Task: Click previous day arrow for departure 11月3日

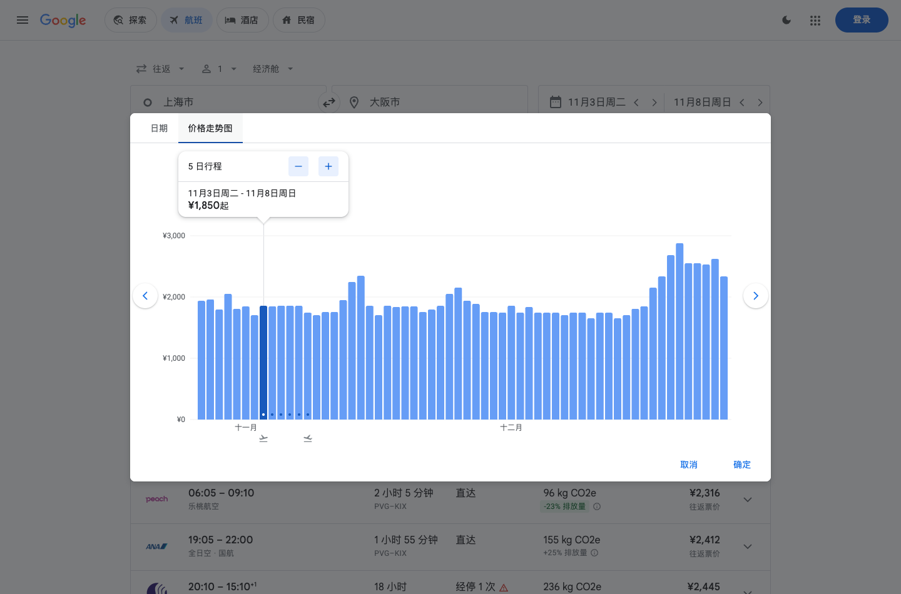Action: click(x=636, y=102)
